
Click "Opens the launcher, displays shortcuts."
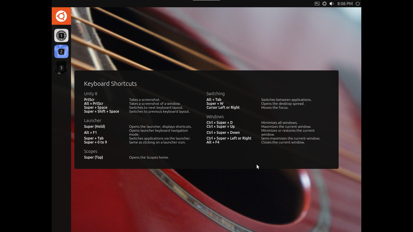(x=160, y=127)
